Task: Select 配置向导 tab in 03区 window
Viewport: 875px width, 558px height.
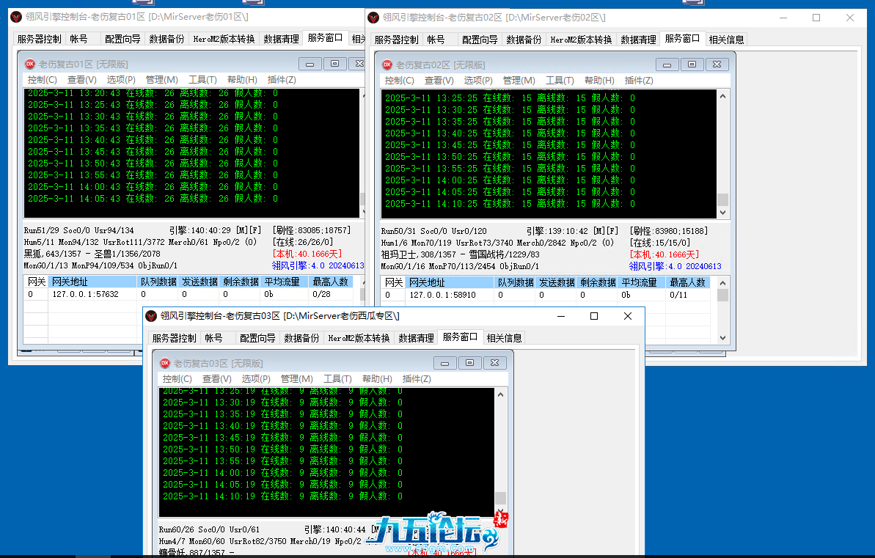Action: point(258,338)
